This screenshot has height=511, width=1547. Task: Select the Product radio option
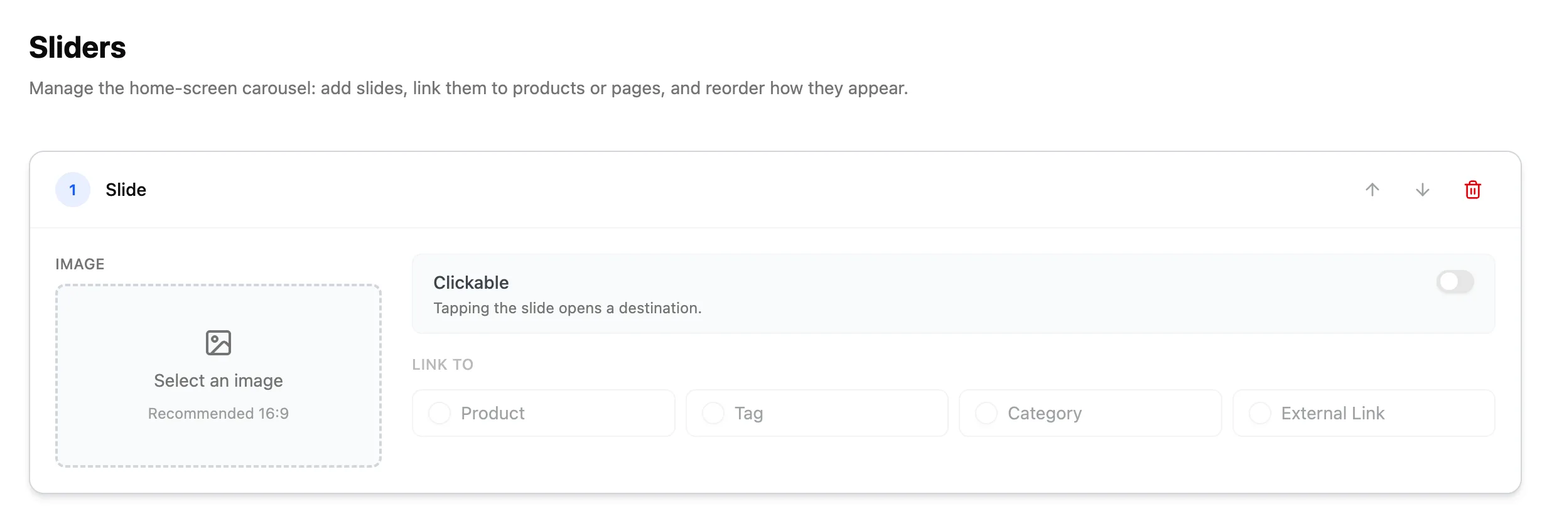[x=439, y=413]
